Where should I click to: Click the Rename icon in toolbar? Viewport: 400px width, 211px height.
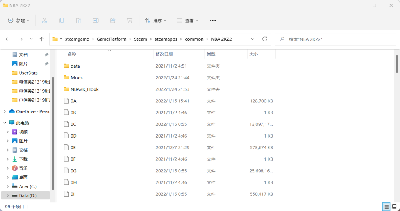[x=96, y=20]
